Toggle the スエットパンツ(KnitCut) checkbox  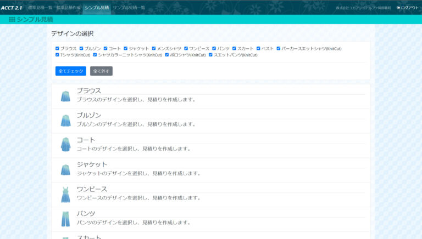click(x=210, y=55)
